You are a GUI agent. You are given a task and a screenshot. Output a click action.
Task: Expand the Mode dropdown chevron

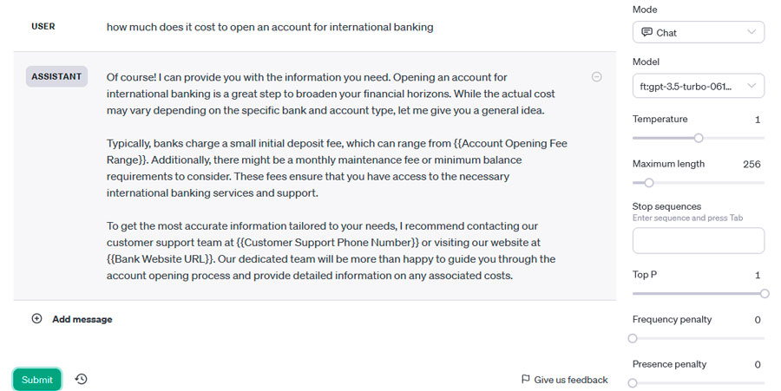tap(751, 32)
